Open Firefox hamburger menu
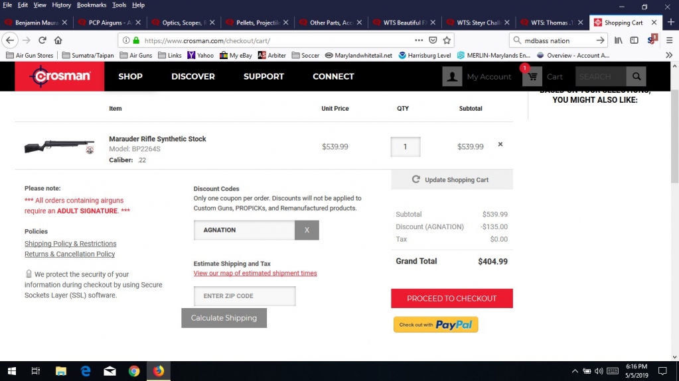The image size is (679, 381). click(670, 40)
